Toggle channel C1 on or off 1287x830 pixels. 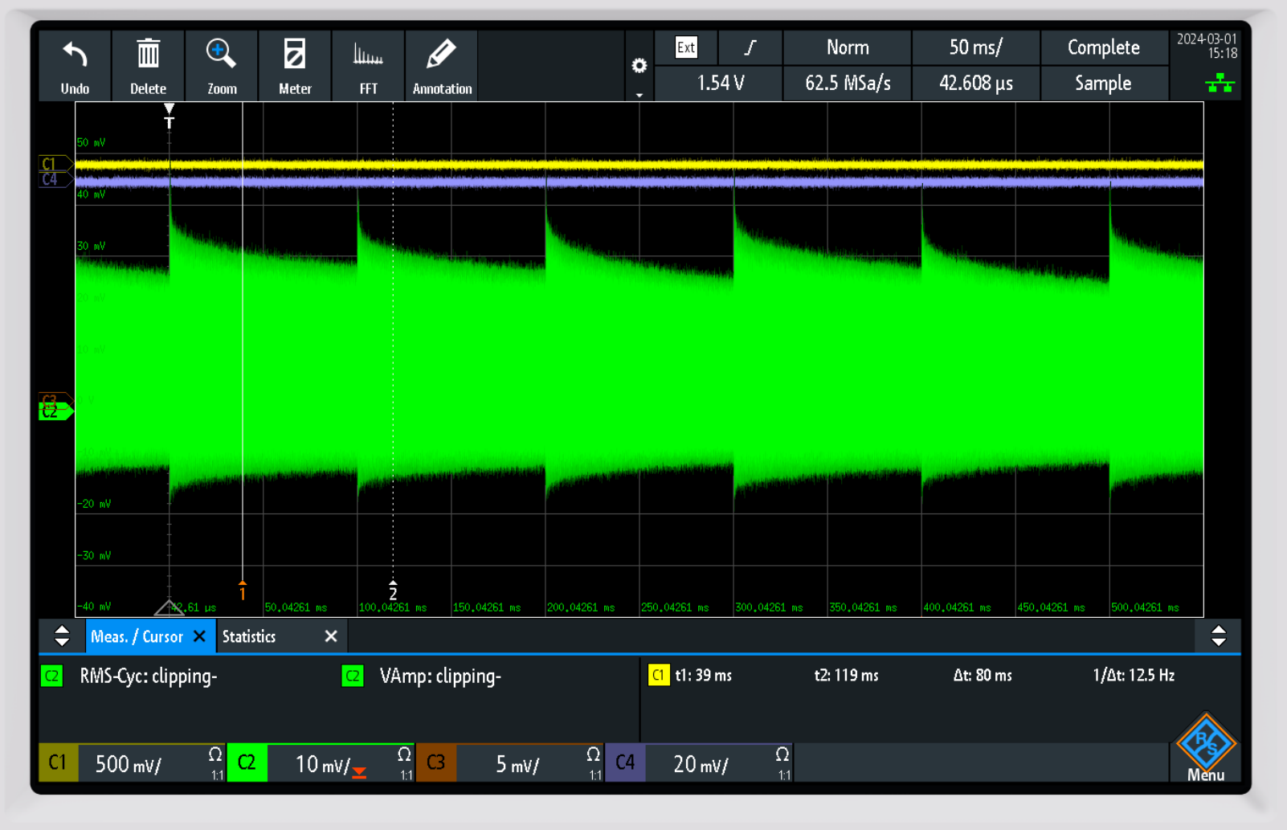coord(58,763)
